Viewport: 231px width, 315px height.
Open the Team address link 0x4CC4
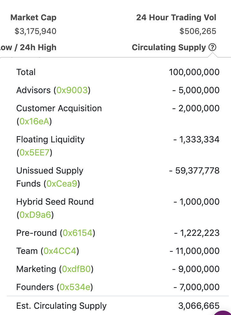(60, 251)
